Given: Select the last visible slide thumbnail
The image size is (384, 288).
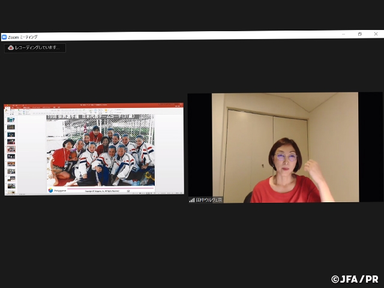Looking at the screenshot, I should tap(11, 185).
